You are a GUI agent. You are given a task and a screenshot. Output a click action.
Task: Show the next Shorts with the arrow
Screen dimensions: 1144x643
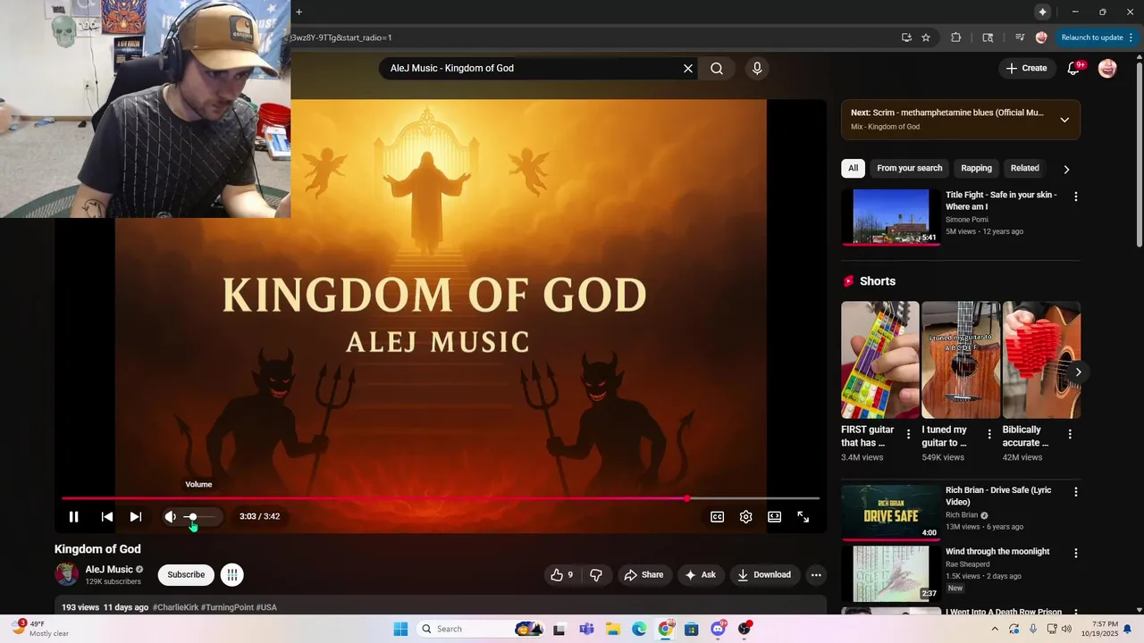[1078, 372]
